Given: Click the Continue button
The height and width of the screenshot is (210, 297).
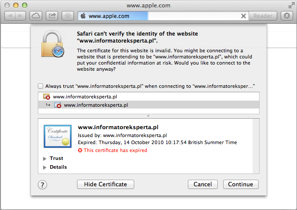Looking at the screenshot, I should [x=241, y=184].
